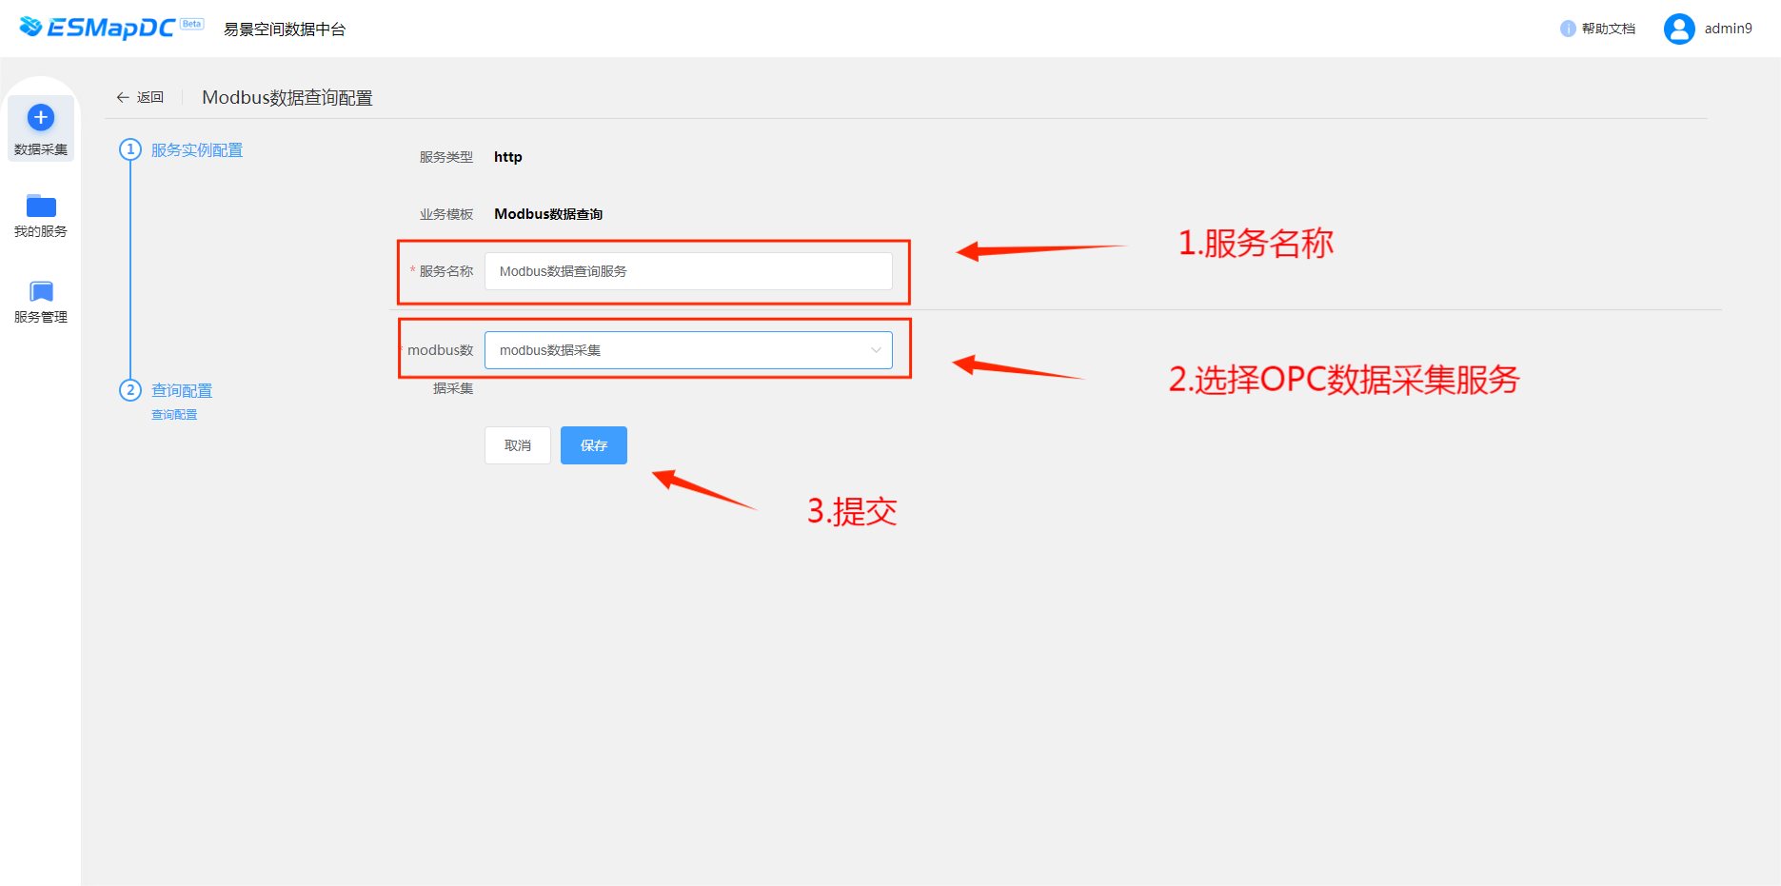Screen dimensions: 1781x886
Task: Click the admin9 user avatar
Action: point(1679,29)
